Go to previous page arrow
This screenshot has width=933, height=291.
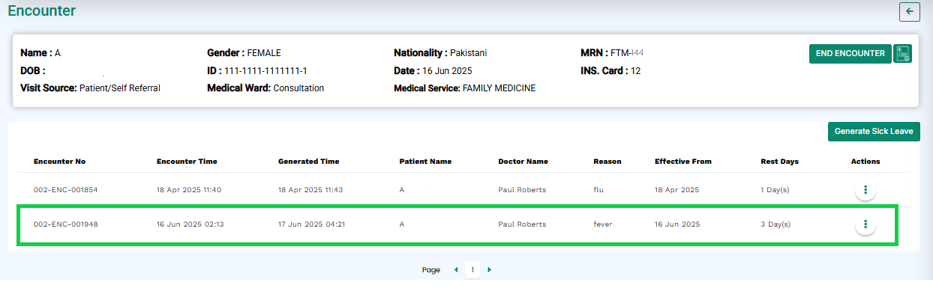click(x=455, y=270)
